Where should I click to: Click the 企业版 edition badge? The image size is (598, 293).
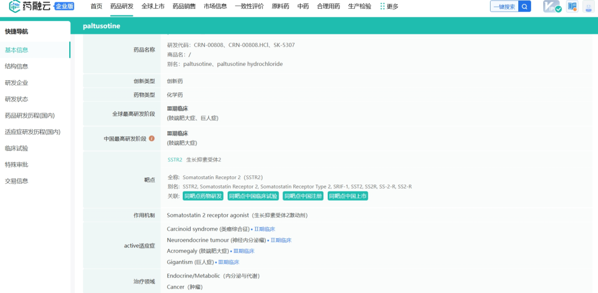pyautogui.click(x=64, y=7)
